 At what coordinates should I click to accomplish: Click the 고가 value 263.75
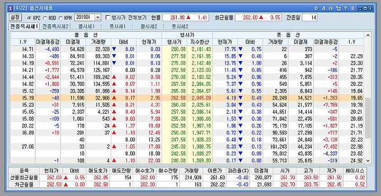[x=308, y=184]
